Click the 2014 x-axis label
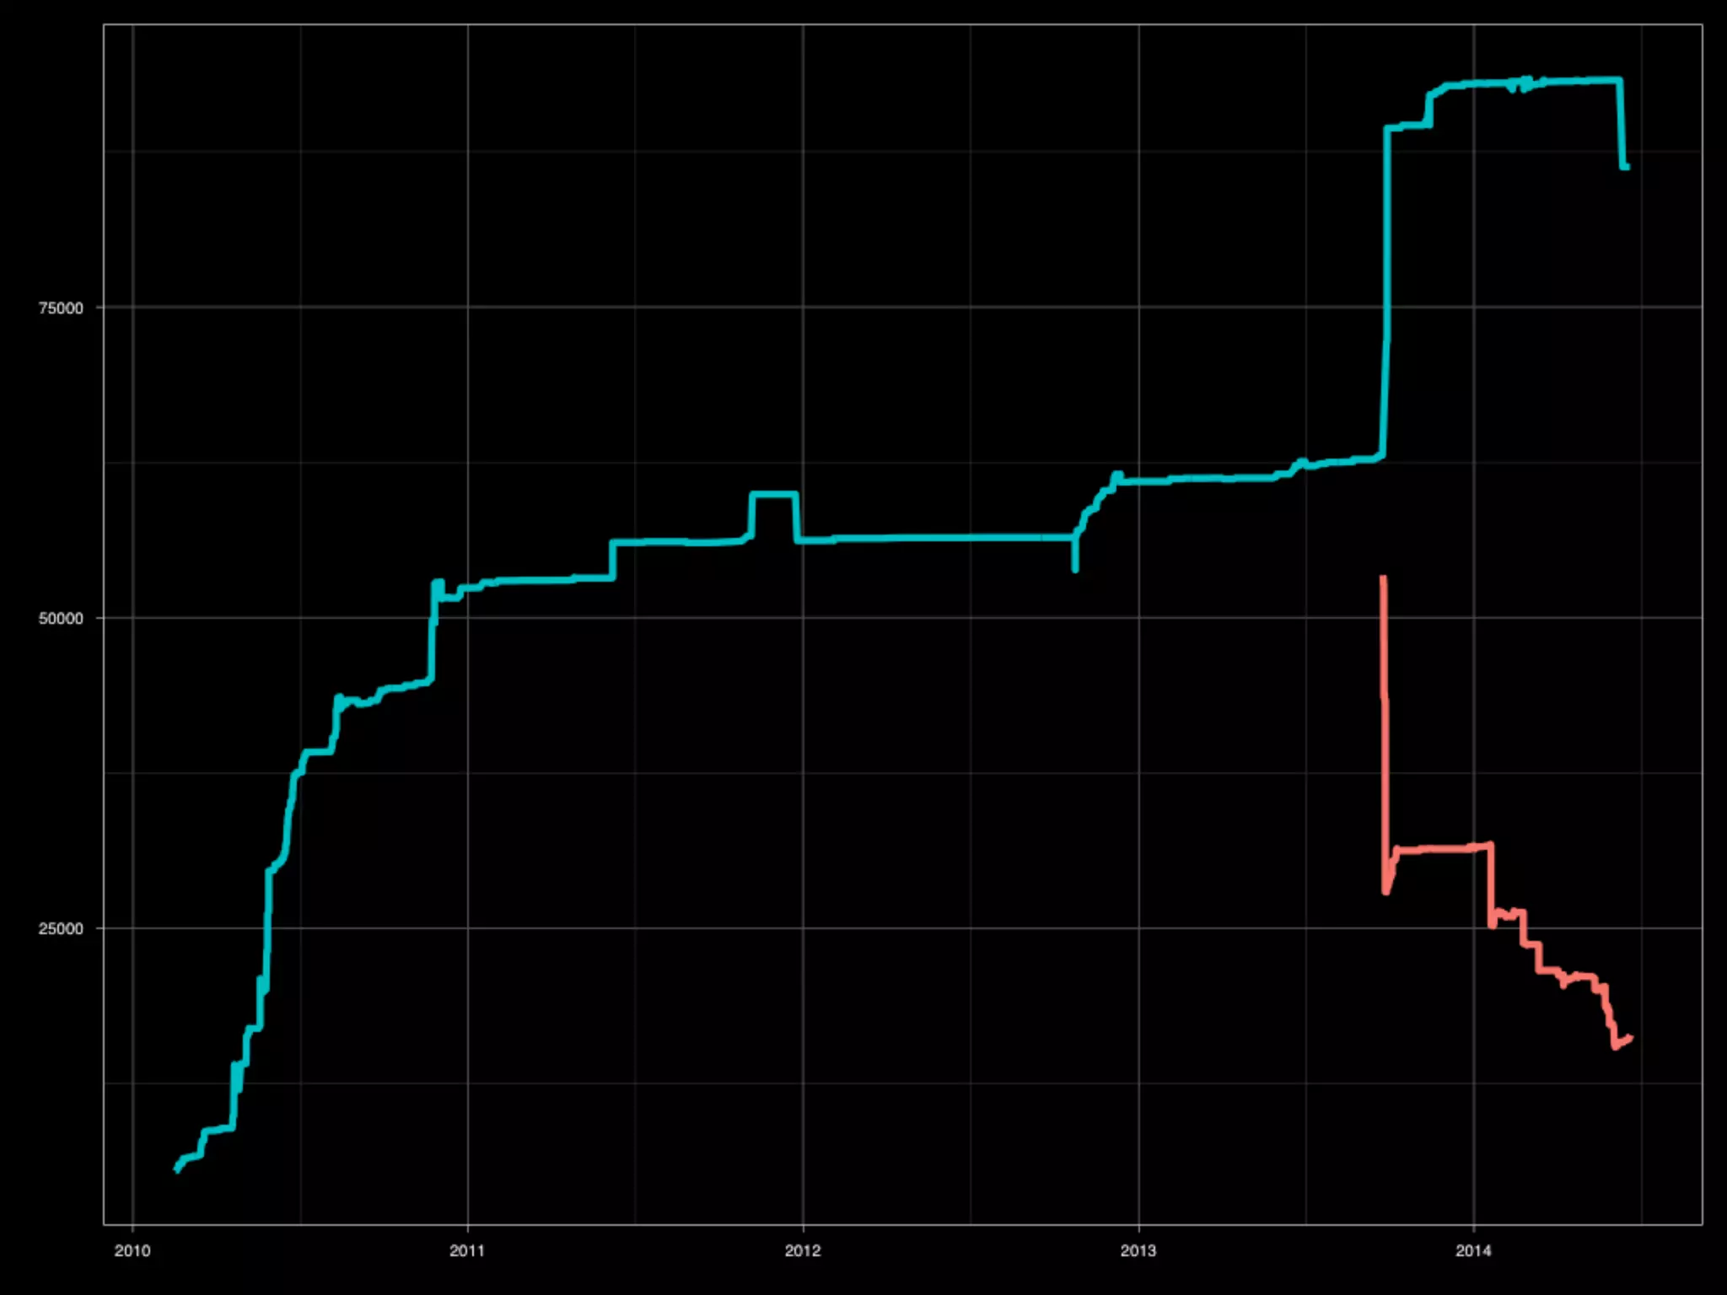 (1473, 1250)
